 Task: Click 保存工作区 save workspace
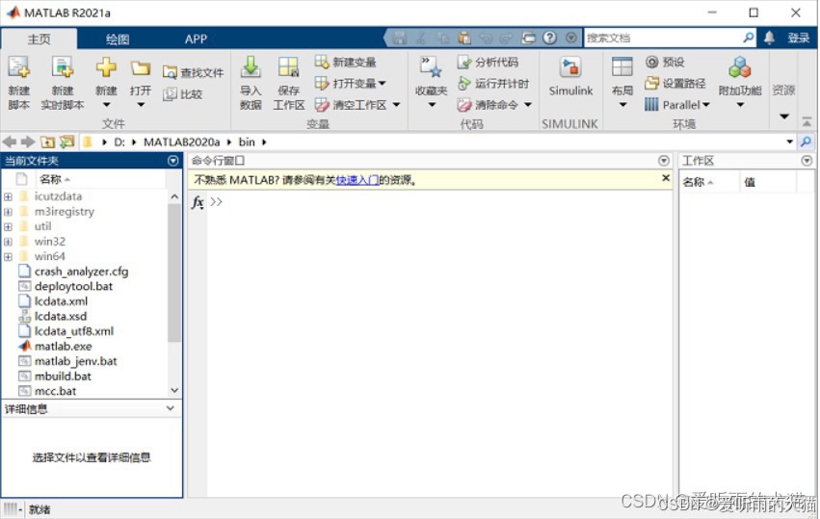pyautogui.click(x=289, y=83)
